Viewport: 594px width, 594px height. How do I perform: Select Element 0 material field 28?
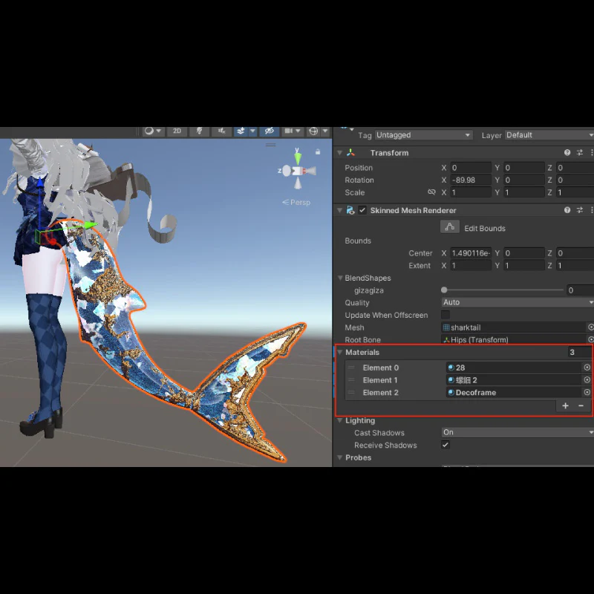click(x=514, y=368)
